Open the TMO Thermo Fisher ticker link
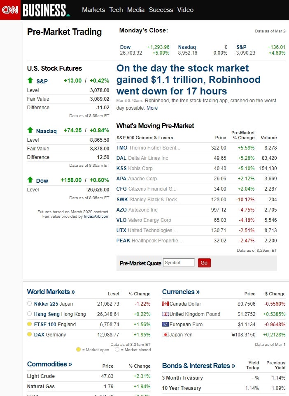289x396 pixels. point(122,148)
